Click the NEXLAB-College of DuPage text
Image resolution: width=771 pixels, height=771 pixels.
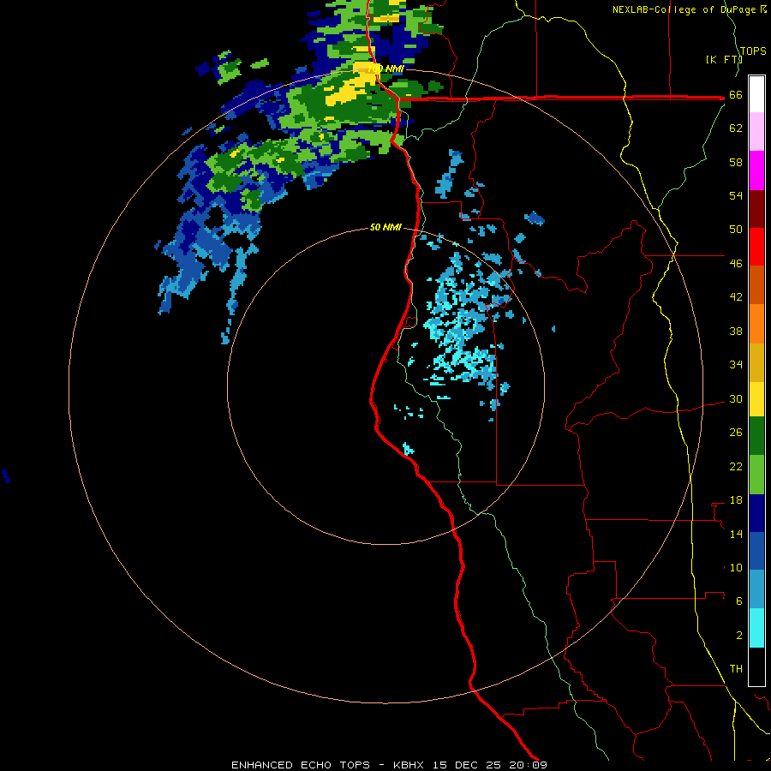(x=684, y=9)
